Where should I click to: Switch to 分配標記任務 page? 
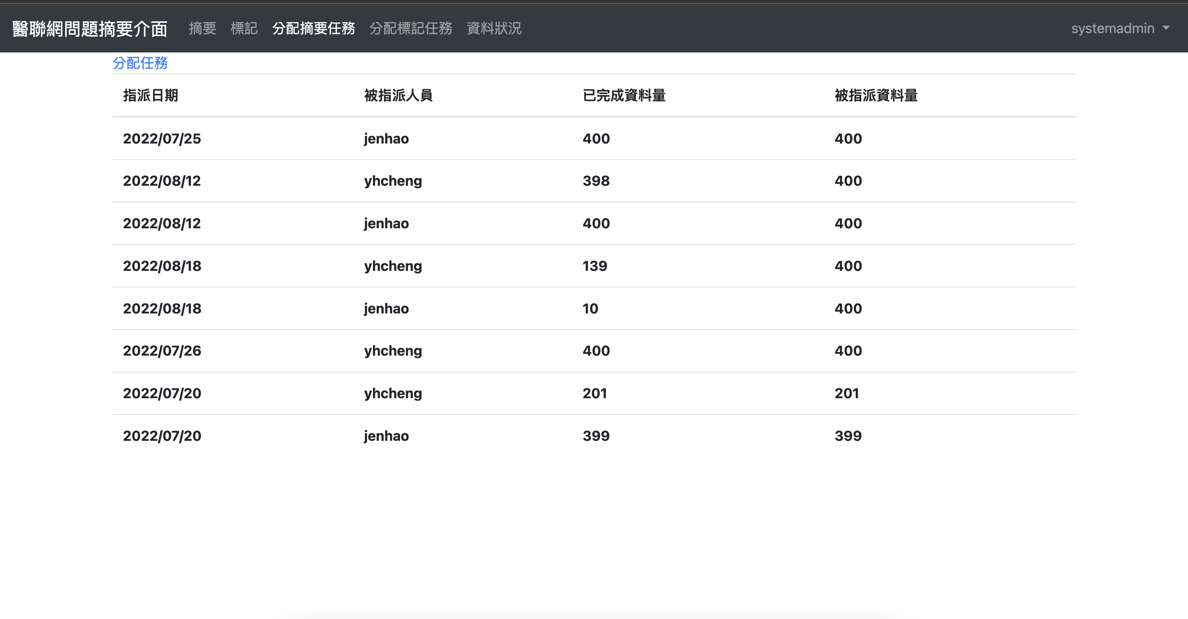(x=410, y=28)
